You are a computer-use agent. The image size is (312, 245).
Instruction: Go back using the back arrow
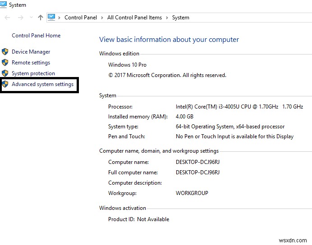point(7,18)
